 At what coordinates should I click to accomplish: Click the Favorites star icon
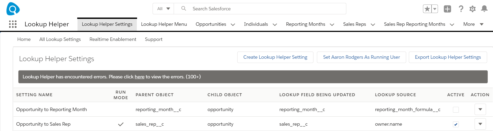[x=427, y=9]
